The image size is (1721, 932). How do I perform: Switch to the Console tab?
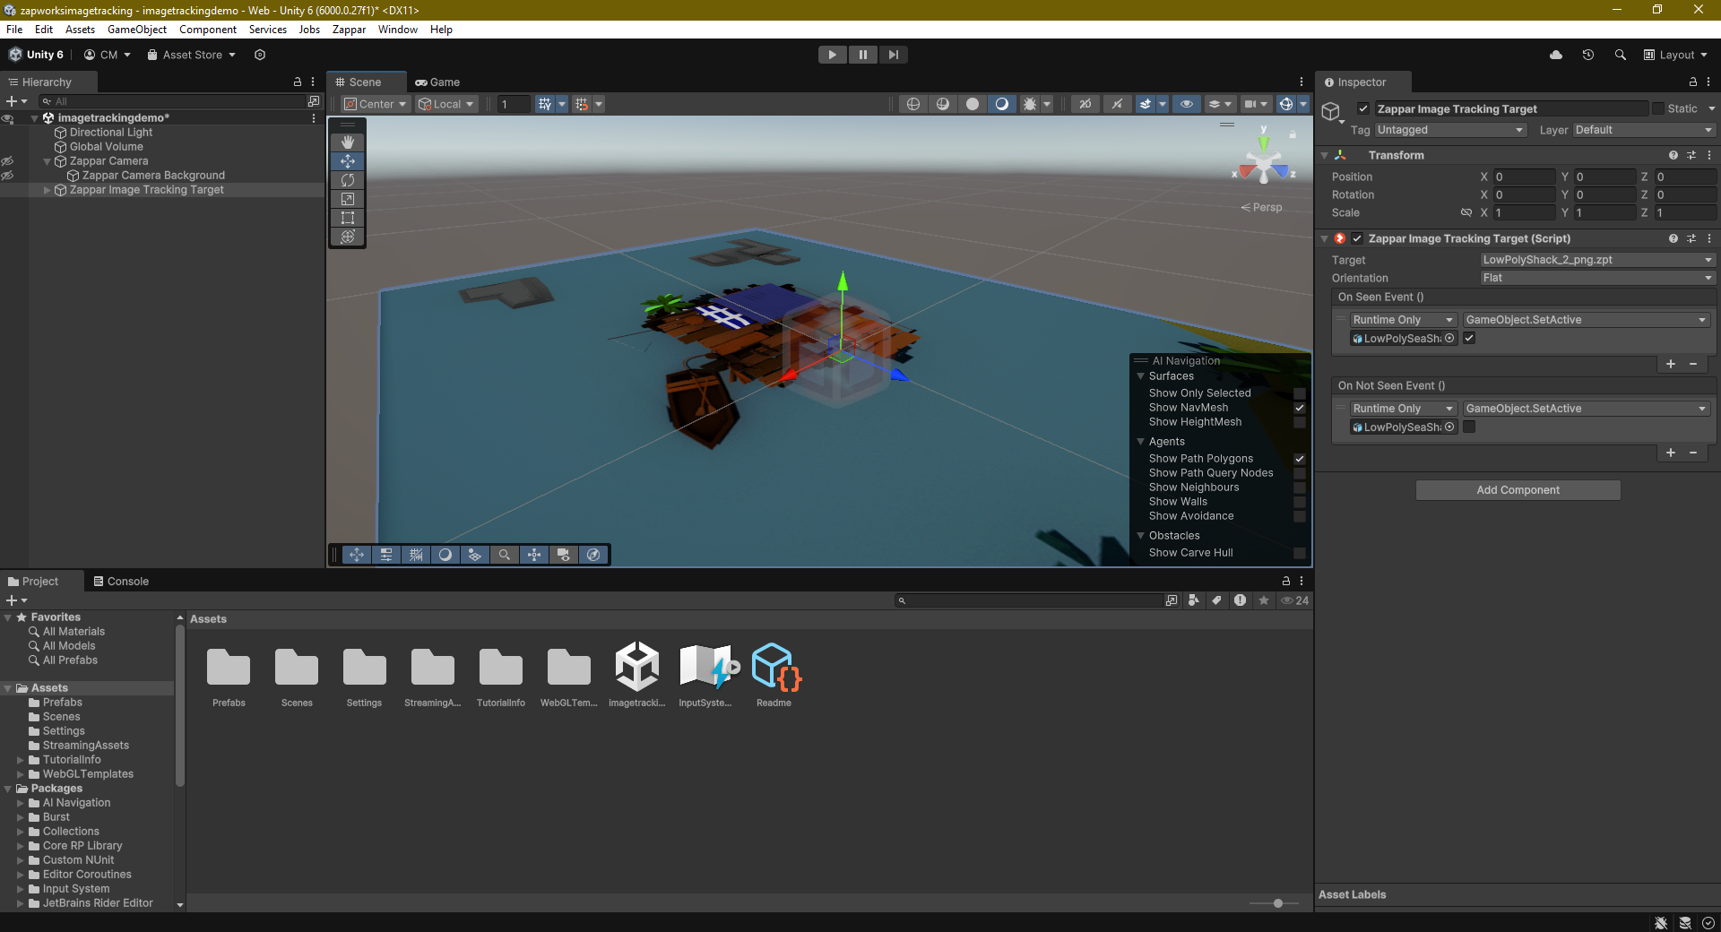tap(121, 582)
